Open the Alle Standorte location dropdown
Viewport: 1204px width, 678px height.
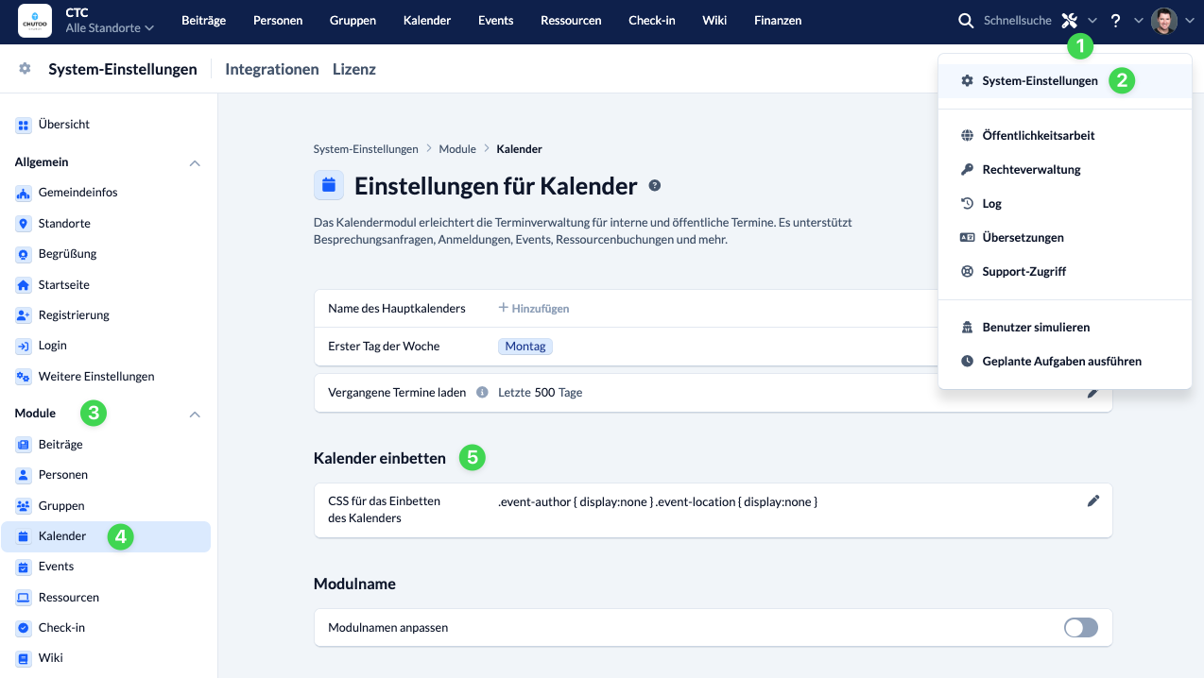pos(109,28)
